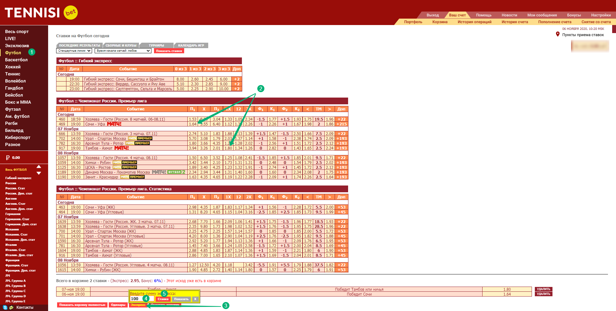Click Матч ТВ logo on Сочи - Уфа row

(x=114, y=124)
